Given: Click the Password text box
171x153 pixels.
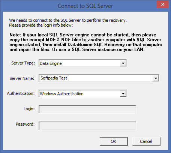Looking at the screenshot, I should click(87, 126).
